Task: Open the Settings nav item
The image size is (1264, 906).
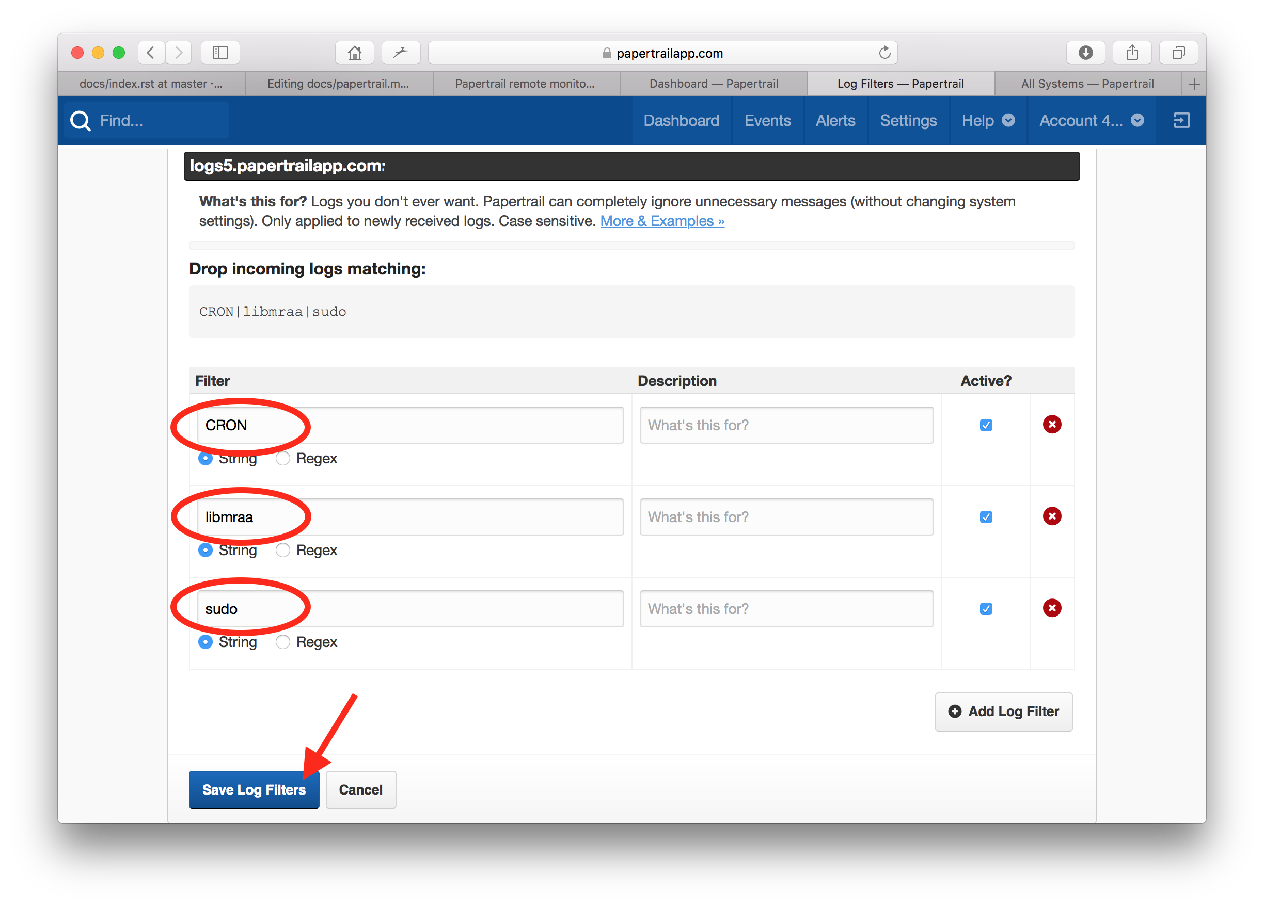Action: point(908,121)
